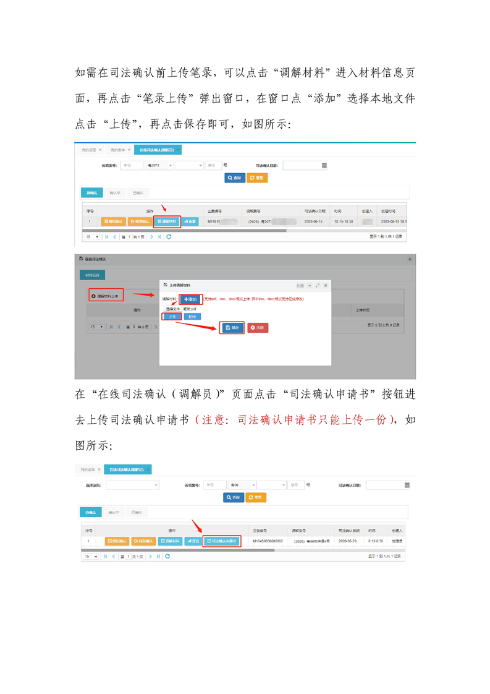Viewport: 490px width, 694px height.
Task: Click the blue 上传 upload button in dialog
Action: (172, 317)
